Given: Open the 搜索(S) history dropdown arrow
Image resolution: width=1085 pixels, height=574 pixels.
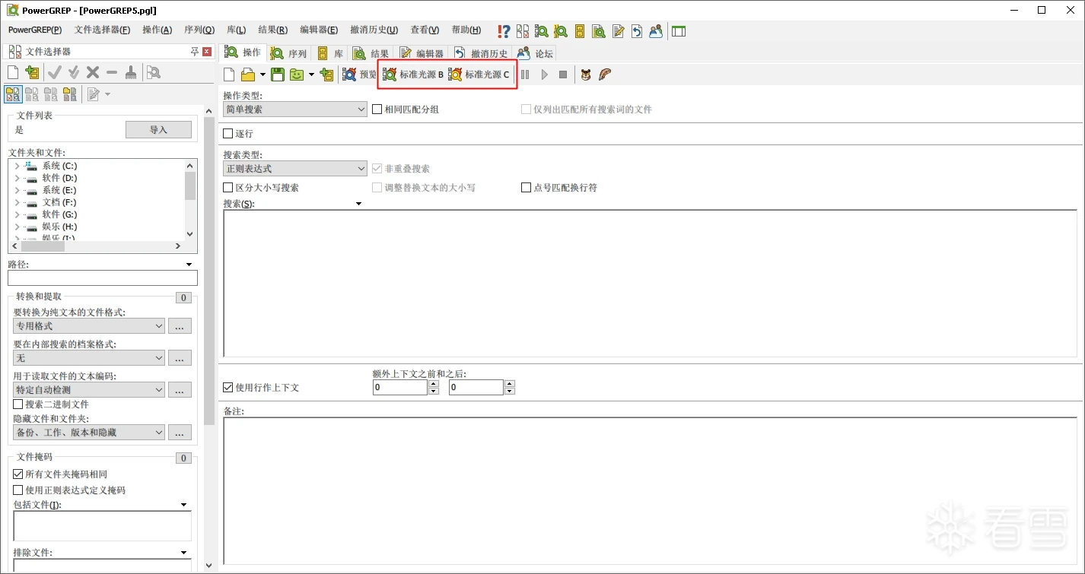Looking at the screenshot, I should point(358,204).
